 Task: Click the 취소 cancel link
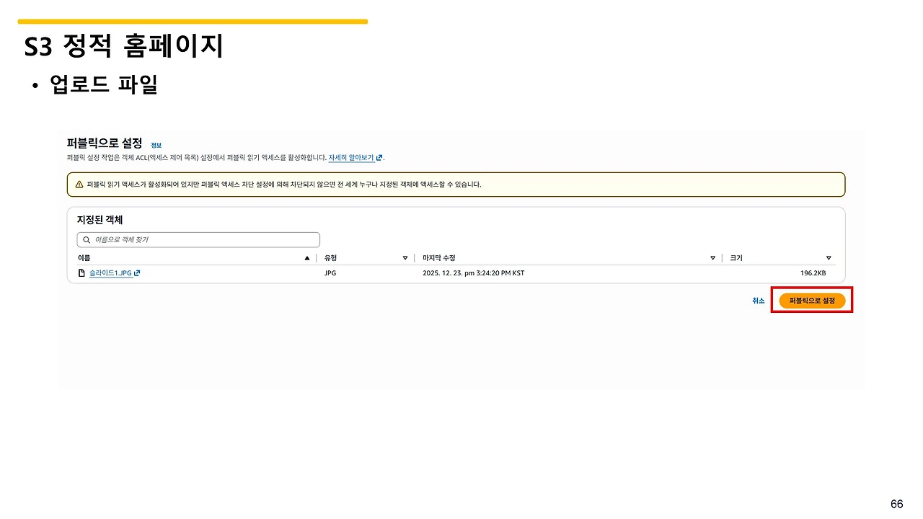758,301
